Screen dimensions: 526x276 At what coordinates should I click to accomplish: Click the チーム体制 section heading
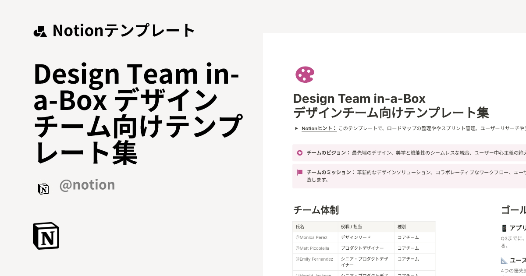316,210
